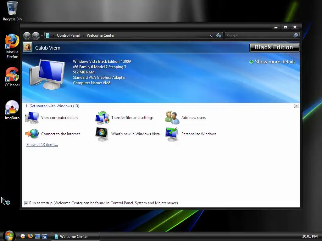Click the 512 MB RAM text
Screen dimensions: 322x241
pyautogui.click(x=84, y=72)
